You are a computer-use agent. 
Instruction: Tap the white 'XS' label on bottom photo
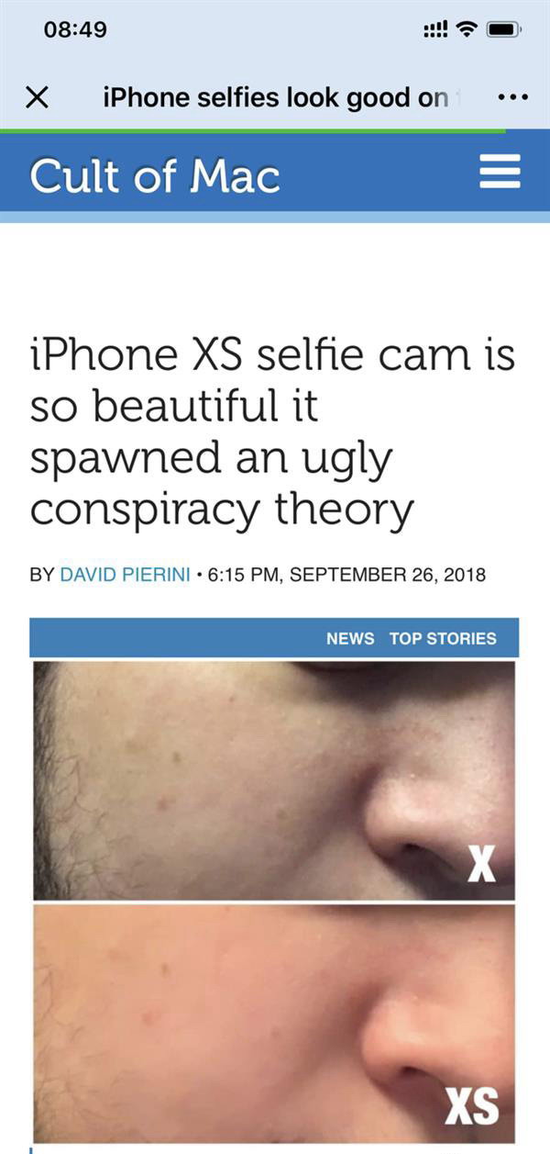[x=472, y=1107]
